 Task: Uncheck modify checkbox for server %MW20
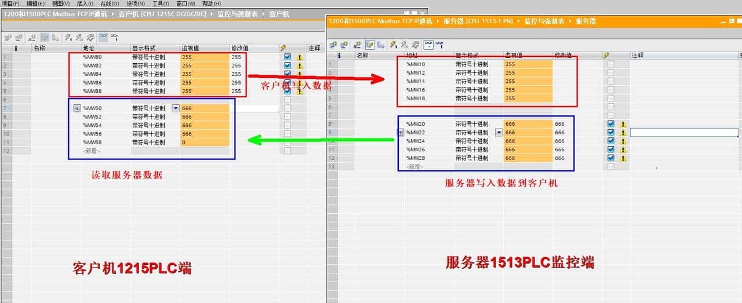coord(611,124)
